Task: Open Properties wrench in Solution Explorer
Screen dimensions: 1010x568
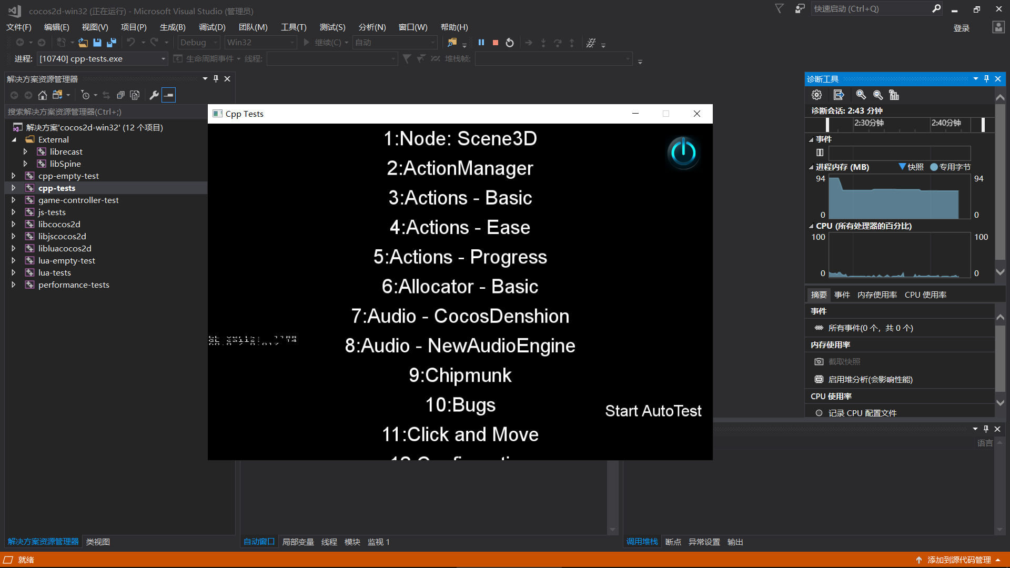Action: [154, 95]
